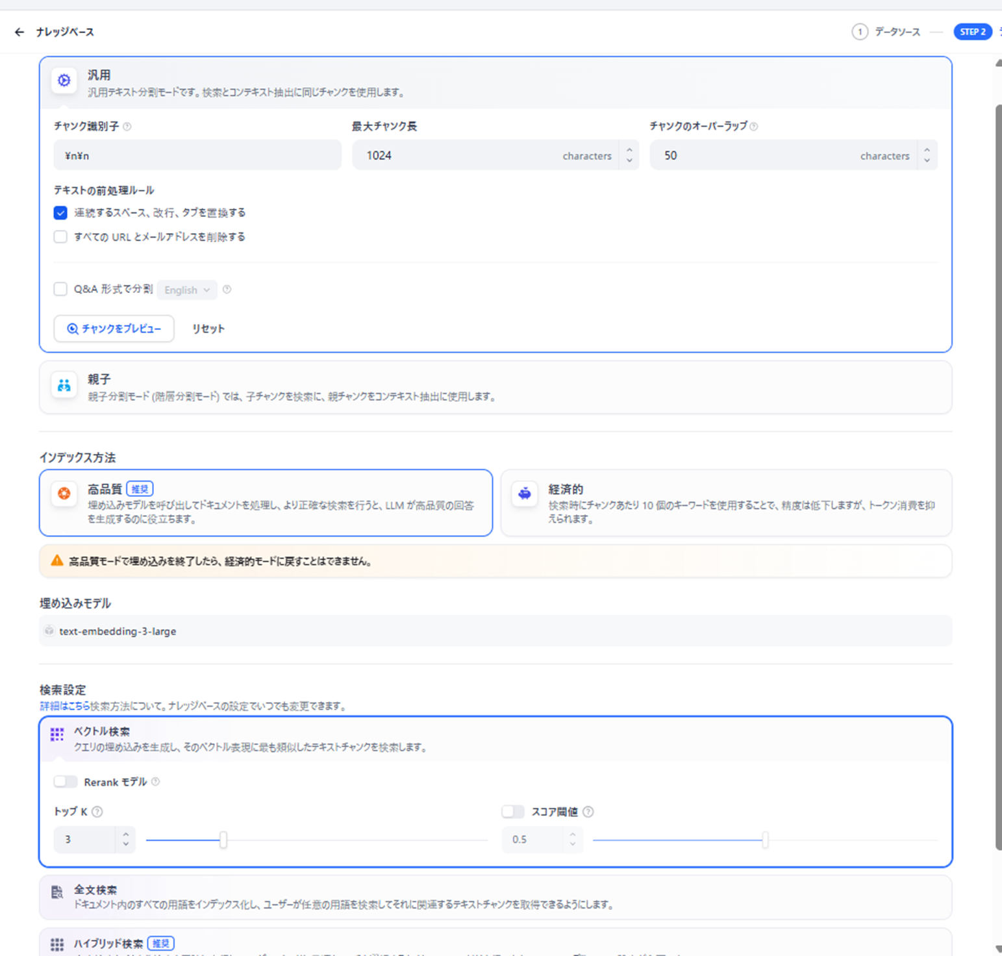
Task: Increase 最大チャンク長 with the up arrow
Action: pyautogui.click(x=629, y=150)
